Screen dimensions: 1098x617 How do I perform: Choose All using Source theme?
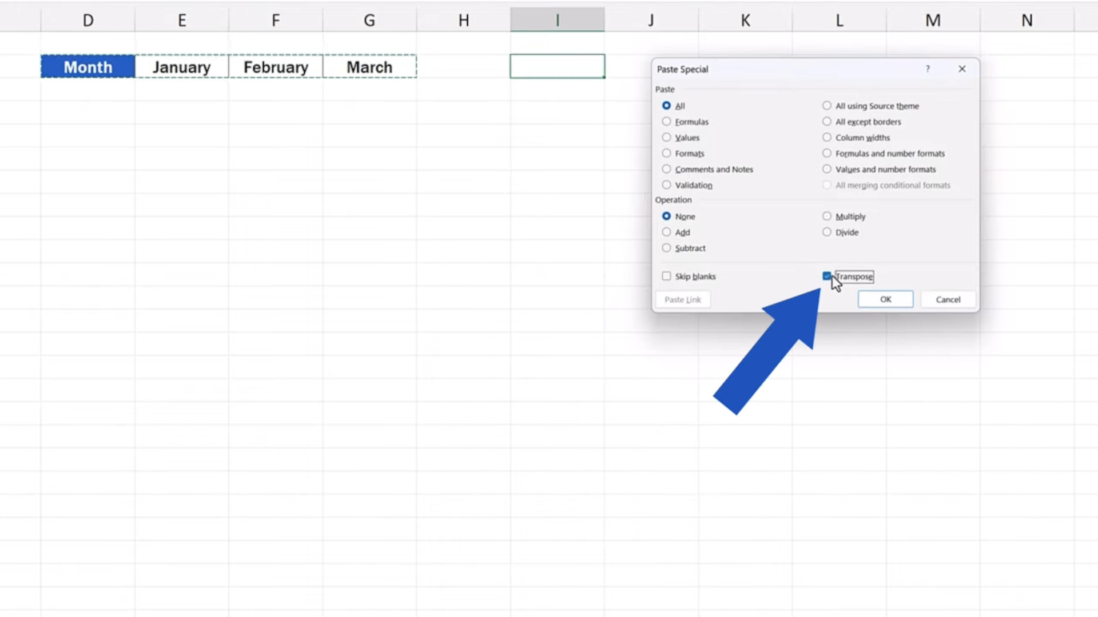coord(827,105)
